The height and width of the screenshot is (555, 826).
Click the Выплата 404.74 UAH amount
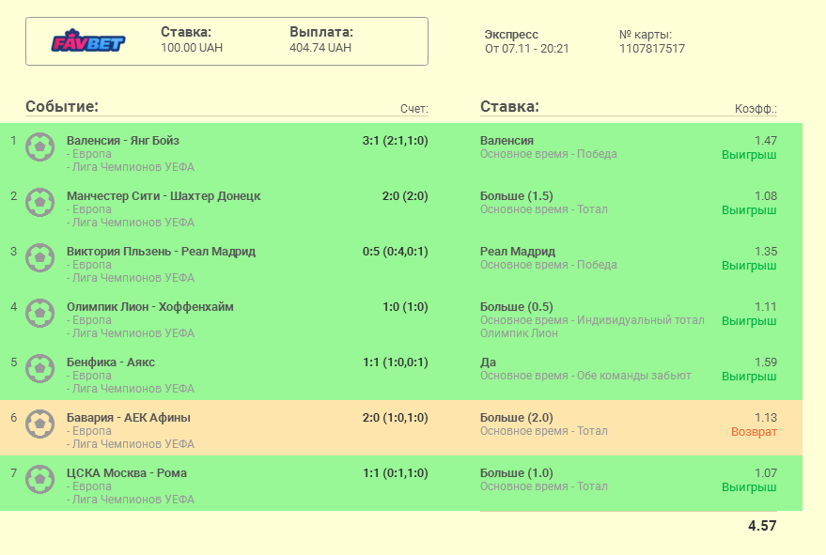pos(320,48)
